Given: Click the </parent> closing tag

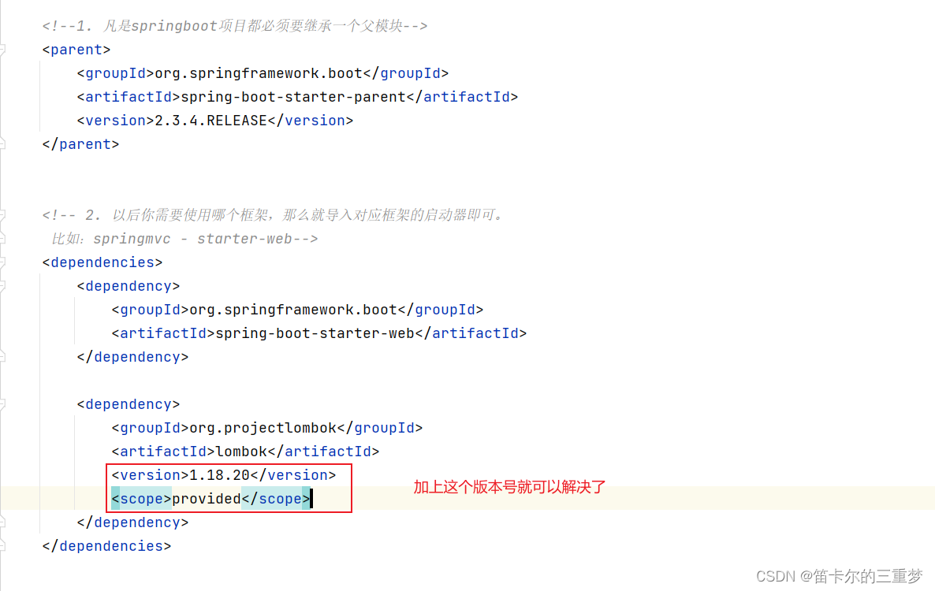Looking at the screenshot, I should tap(80, 144).
